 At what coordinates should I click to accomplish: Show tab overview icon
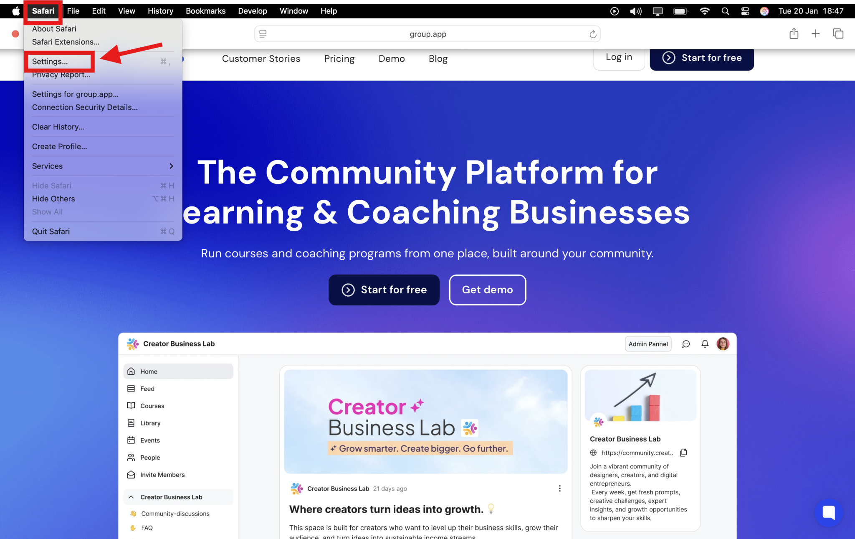click(x=838, y=34)
